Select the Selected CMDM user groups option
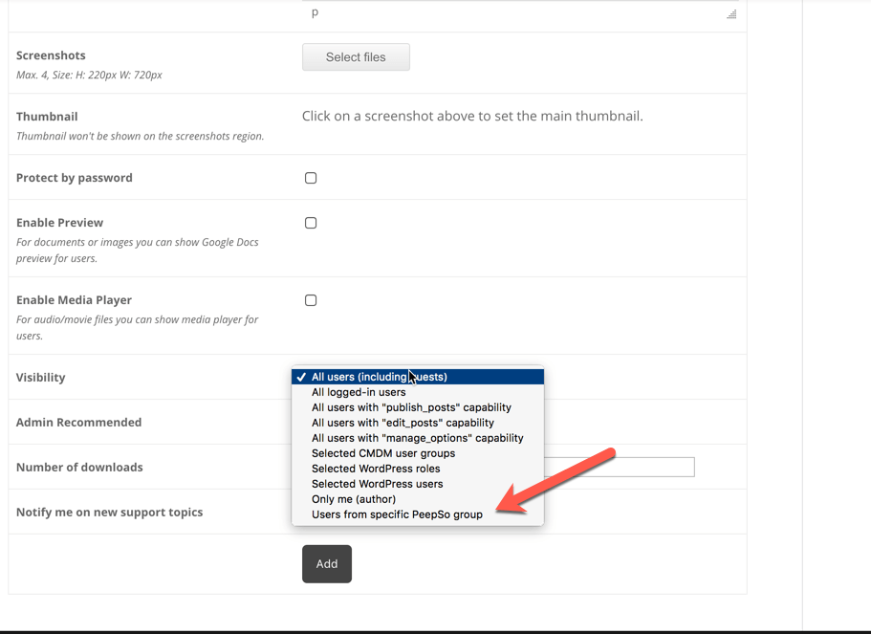871x634 pixels. 382,453
